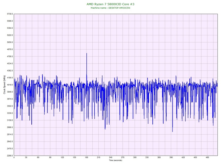
Task: Click the 3846.0 y-axis value
Action: pyautogui.click(x=10, y=92)
